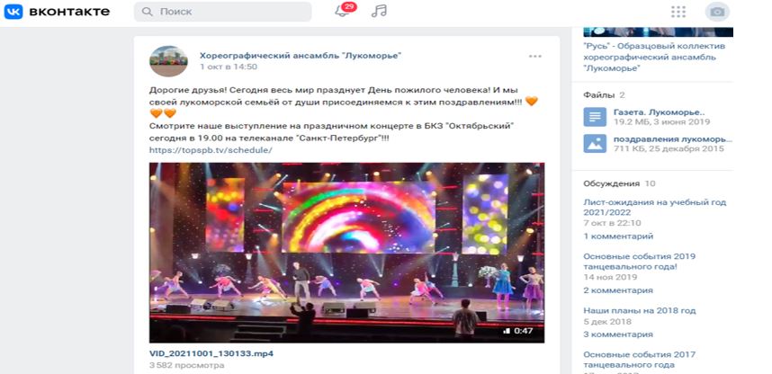Viewport: 772px width, 374px height.
Task: Open the music note icon
Action: click(x=379, y=11)
